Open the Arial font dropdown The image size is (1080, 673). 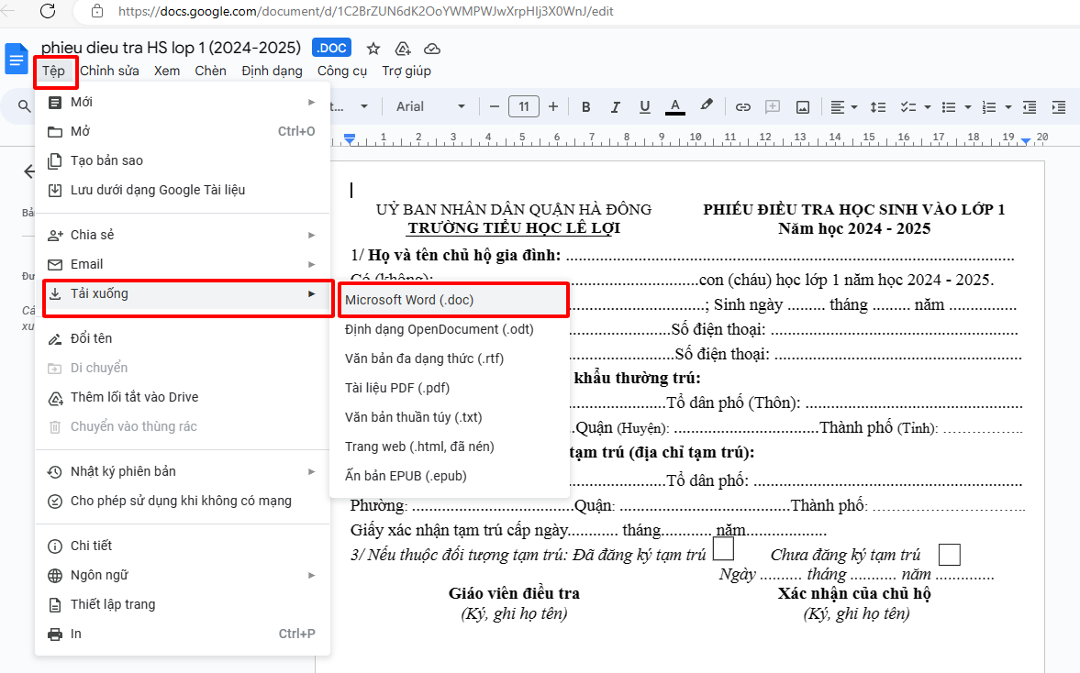[x=429, y=106]
